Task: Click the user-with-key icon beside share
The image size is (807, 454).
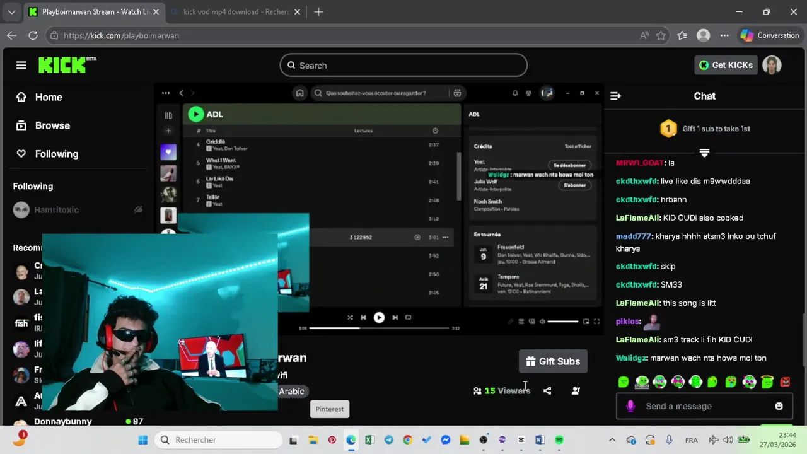Action: 576,391
